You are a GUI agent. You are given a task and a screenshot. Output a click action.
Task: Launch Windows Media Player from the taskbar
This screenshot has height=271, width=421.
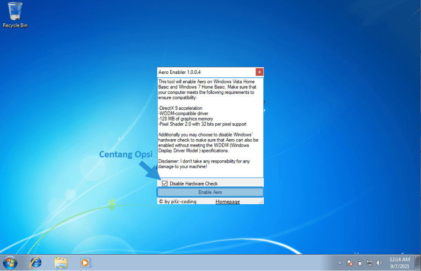tap(86, 263)
